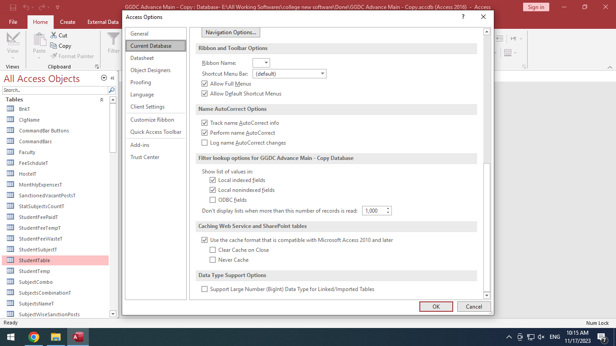
Task: Click the Redo icon in title bar
Action: point(42,7)
